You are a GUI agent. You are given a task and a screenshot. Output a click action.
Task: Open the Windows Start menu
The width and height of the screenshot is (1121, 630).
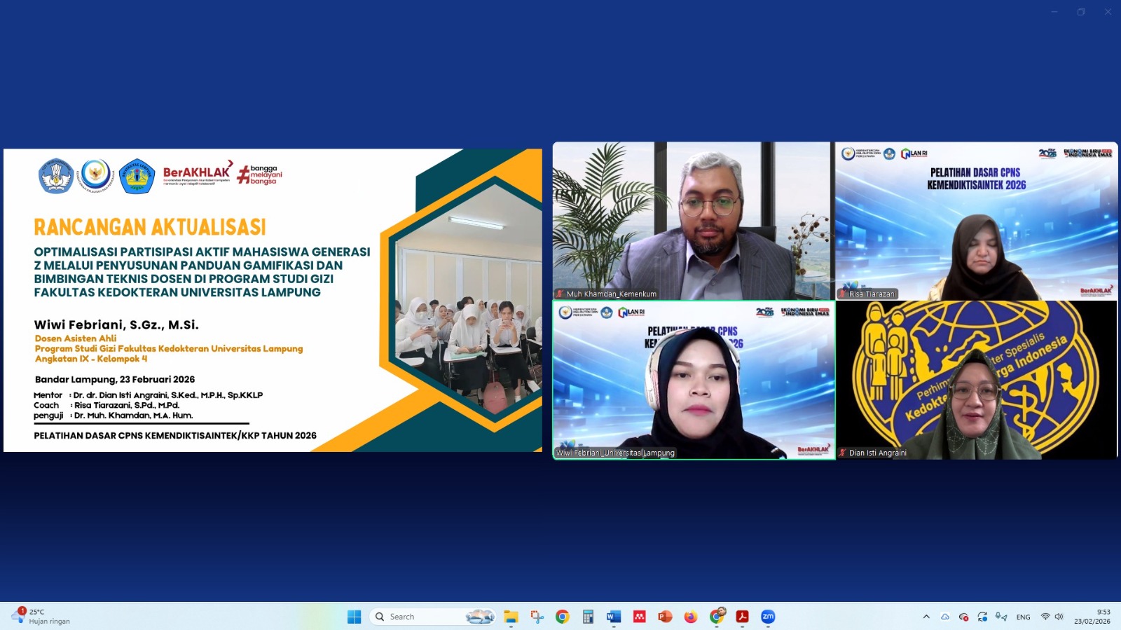point(355,617)
